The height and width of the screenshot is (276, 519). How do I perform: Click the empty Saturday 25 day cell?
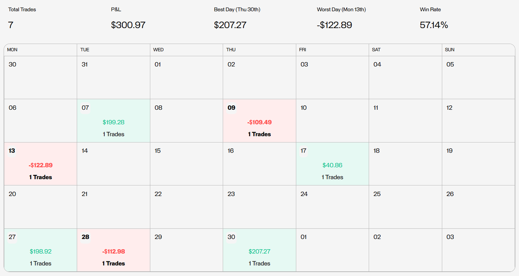coord(405,207)
